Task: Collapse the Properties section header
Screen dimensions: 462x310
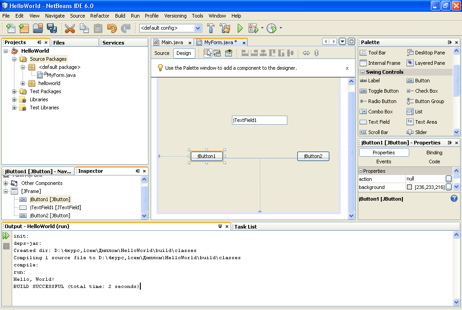Action: [360, 171]
